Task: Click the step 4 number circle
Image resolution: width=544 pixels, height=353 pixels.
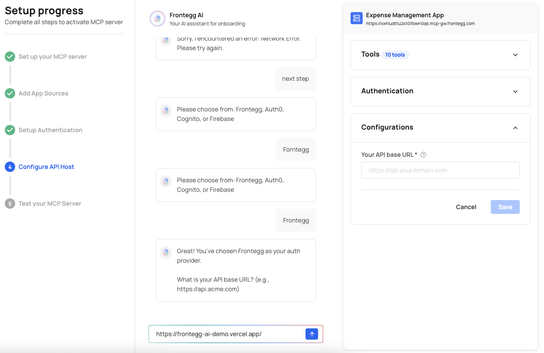Action: click(x=10, y=167)
